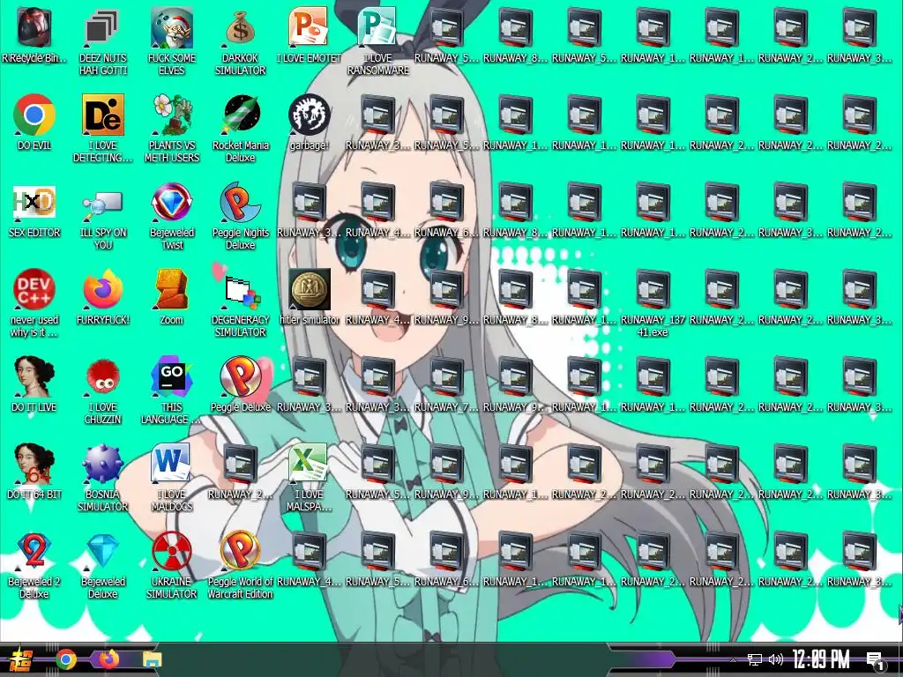This screenshot has height=677, width=903.
Task: Open the Firefox desktop shortcut
Action: [102, 289]
